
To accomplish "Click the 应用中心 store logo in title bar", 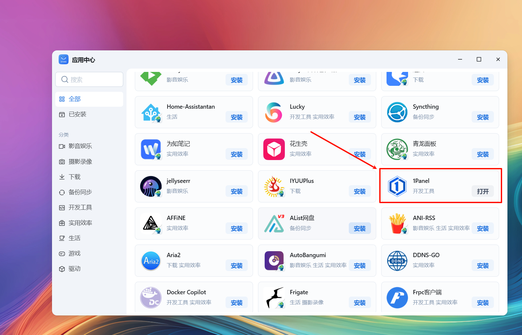I will (64, 60).
